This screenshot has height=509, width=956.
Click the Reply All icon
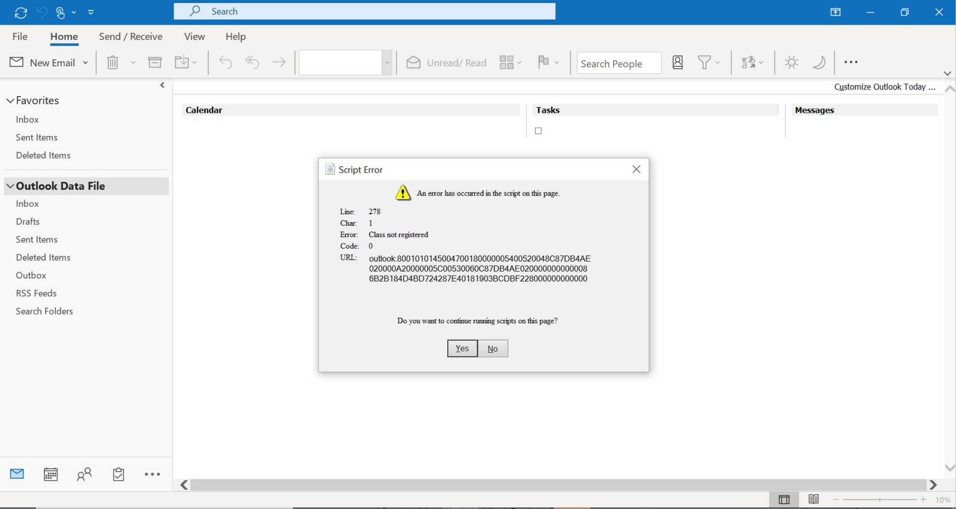pyautogui.click(x=252, y=62)
